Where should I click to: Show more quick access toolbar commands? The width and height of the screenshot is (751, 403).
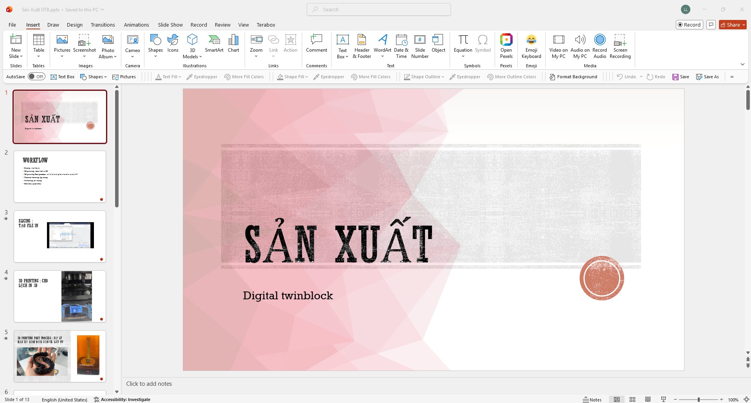tap(732, 77)
